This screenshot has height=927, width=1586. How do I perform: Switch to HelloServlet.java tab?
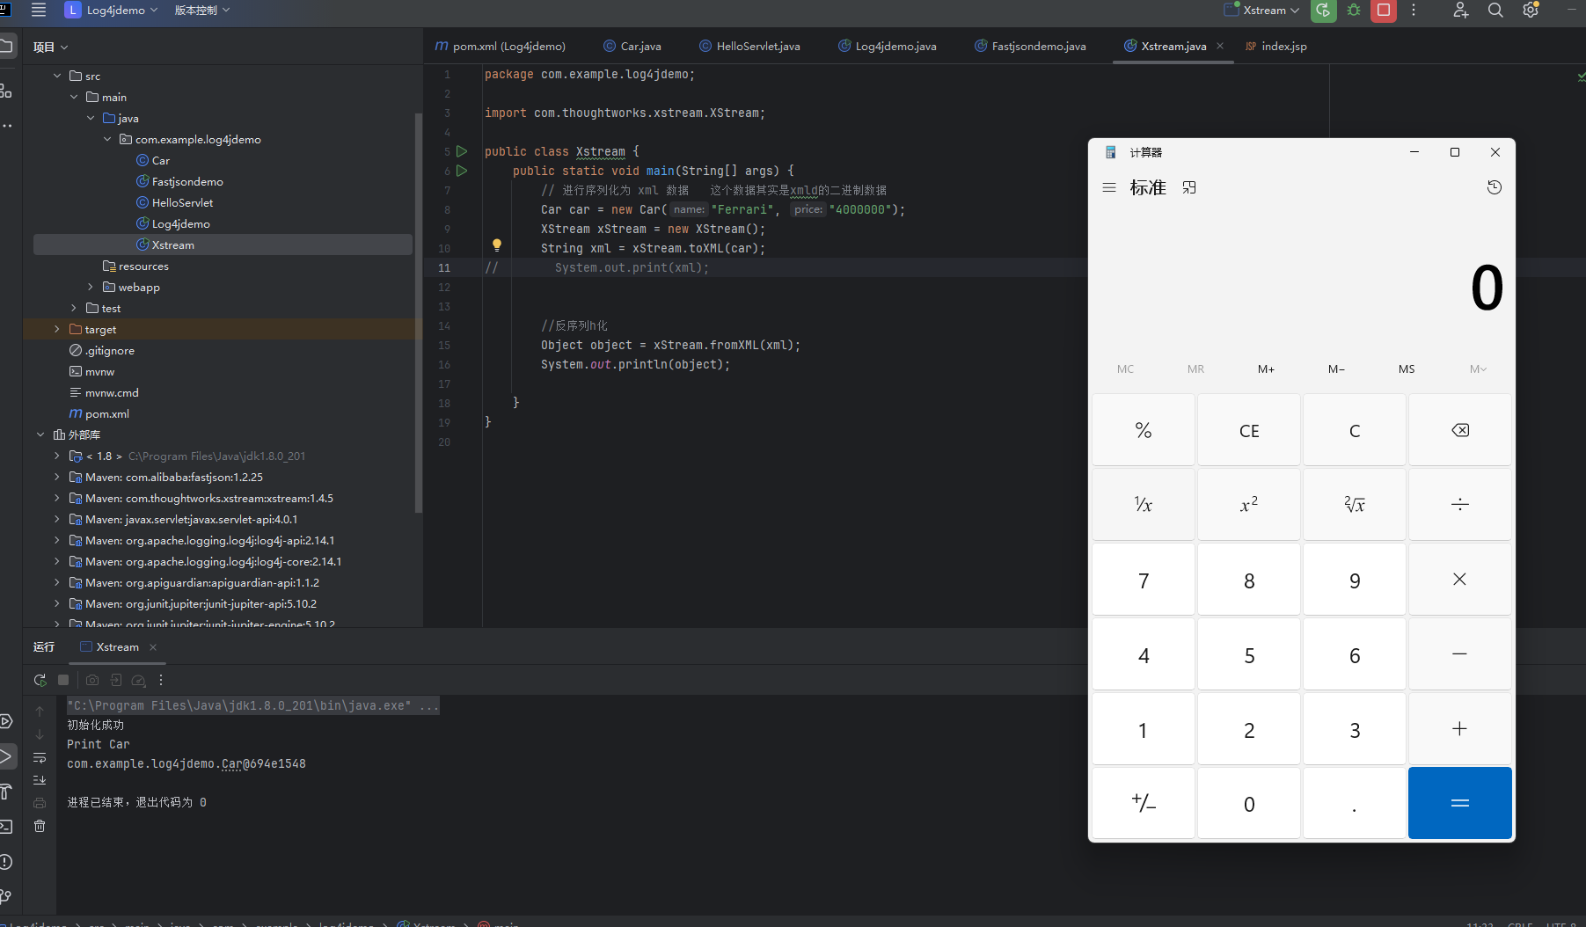750,47
